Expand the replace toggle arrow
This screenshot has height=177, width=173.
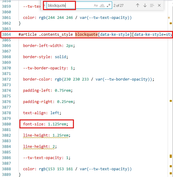(44, 5)
